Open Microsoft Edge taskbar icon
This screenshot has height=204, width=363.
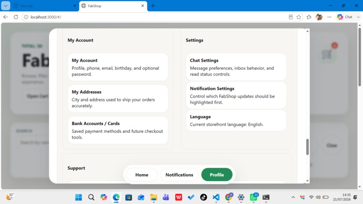(116, 197)
